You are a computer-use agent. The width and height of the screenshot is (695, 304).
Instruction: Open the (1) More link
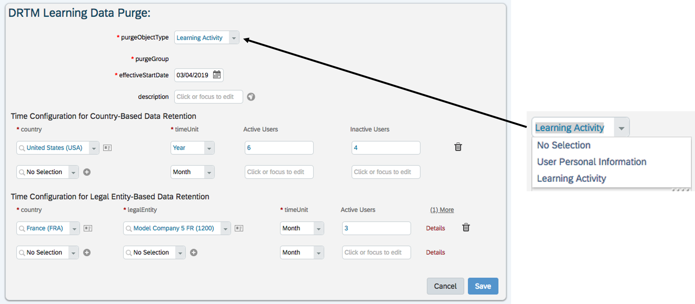click(x=442, y=210)
